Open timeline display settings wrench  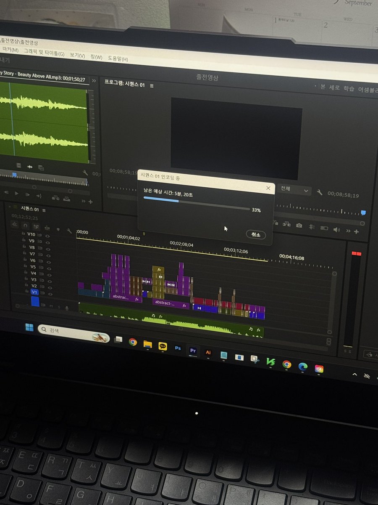pos(69,231)
